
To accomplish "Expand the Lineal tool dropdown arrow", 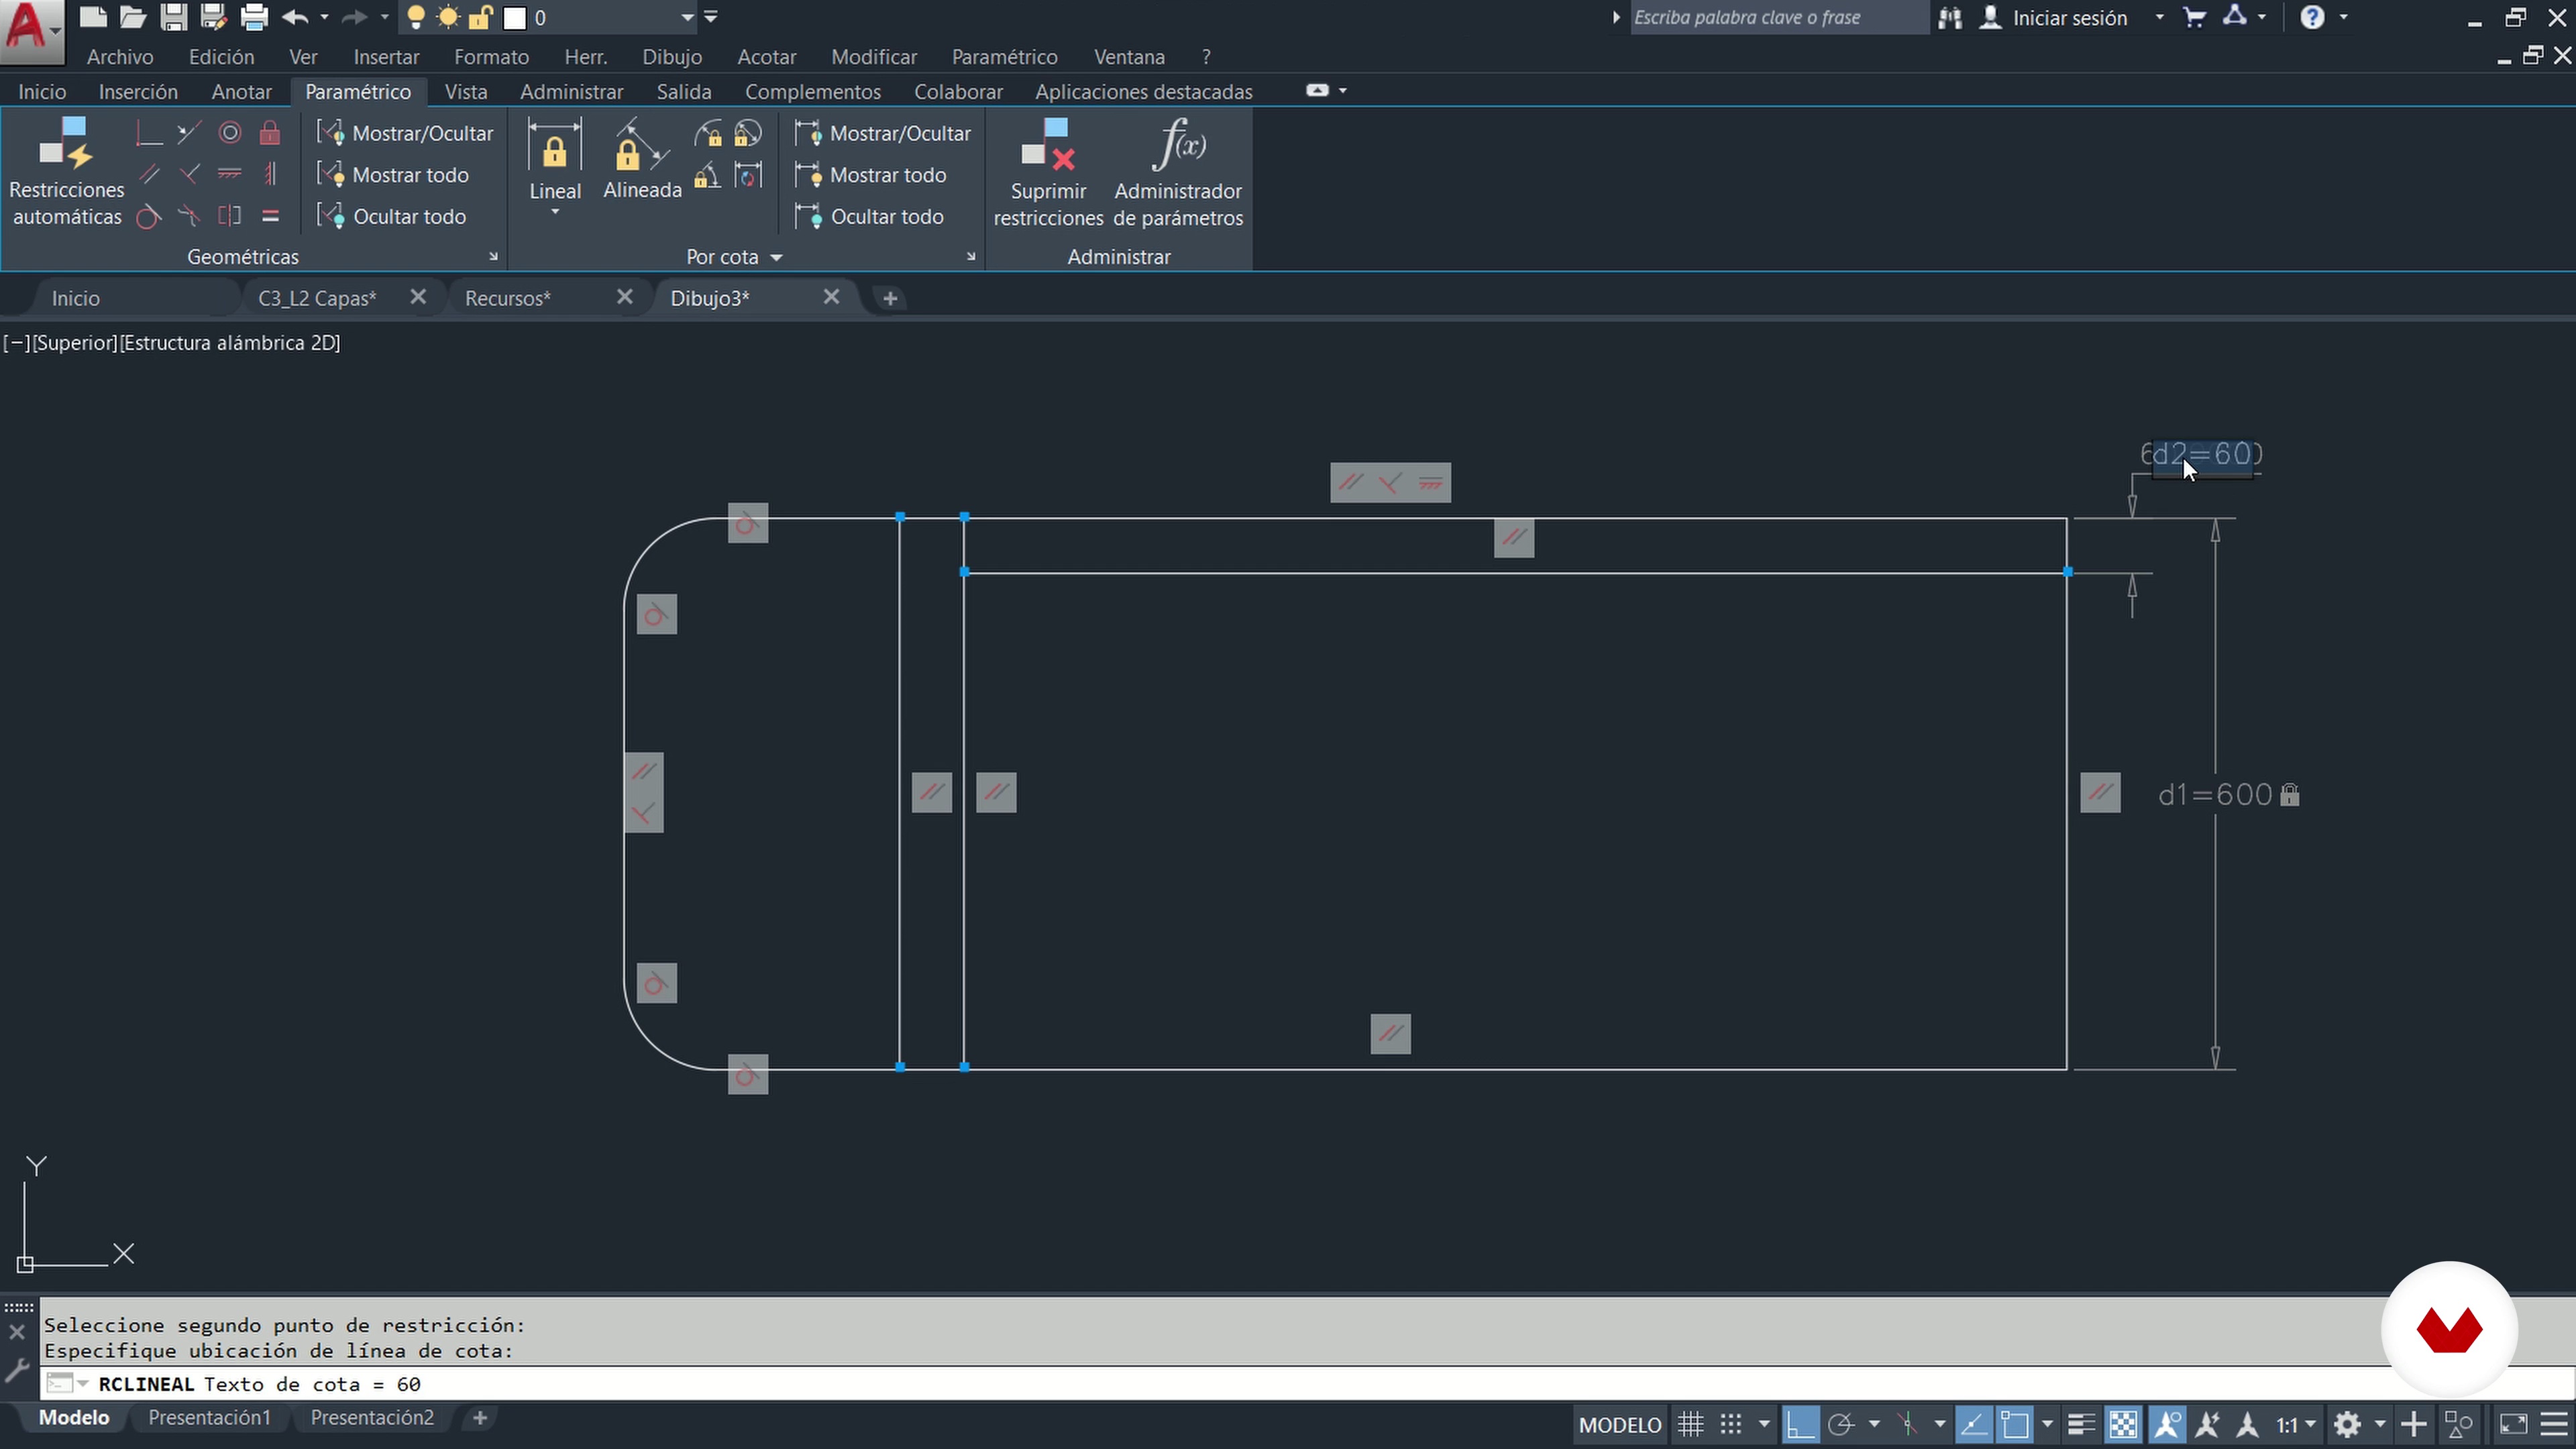I will tap(555, 212).
